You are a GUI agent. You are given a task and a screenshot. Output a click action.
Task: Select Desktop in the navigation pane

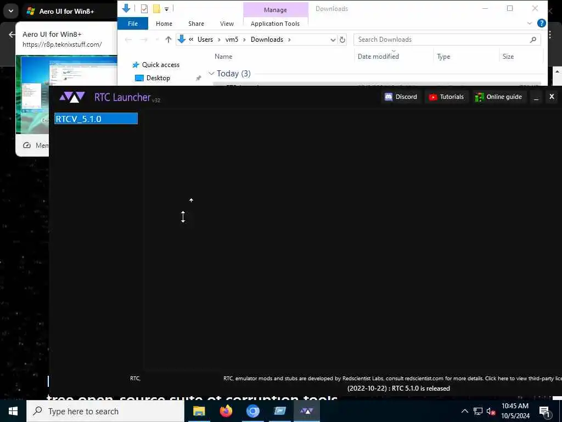click(x=153, y=78)
